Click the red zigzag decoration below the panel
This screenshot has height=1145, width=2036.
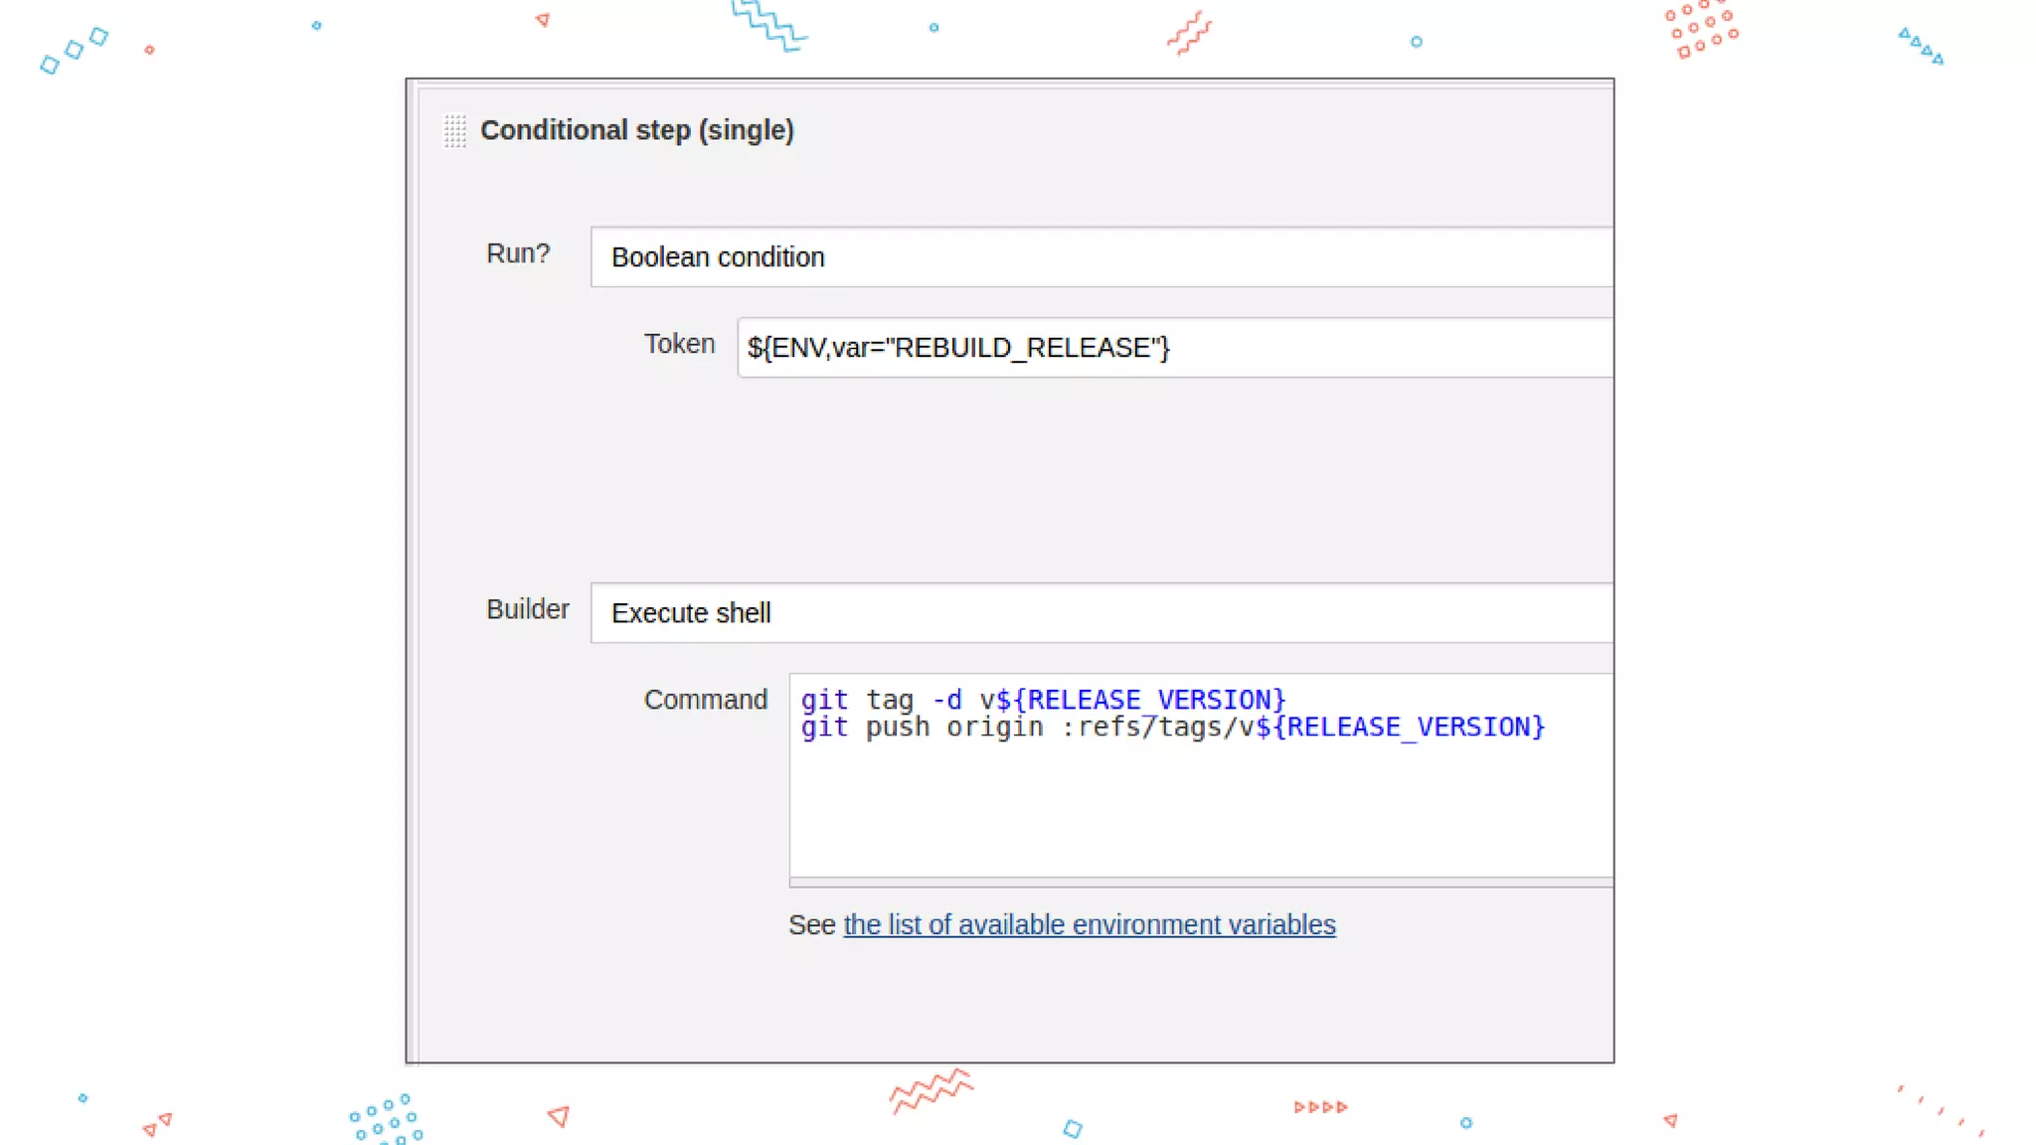pyautogui.click(x=930, y=1091)
